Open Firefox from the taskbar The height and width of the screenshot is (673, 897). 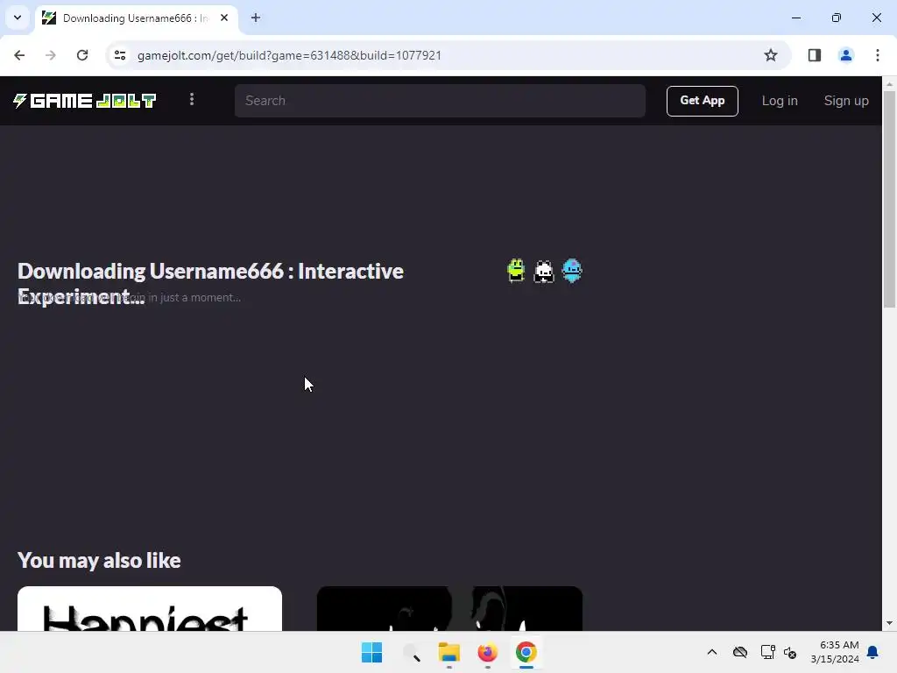click(487, 652)
